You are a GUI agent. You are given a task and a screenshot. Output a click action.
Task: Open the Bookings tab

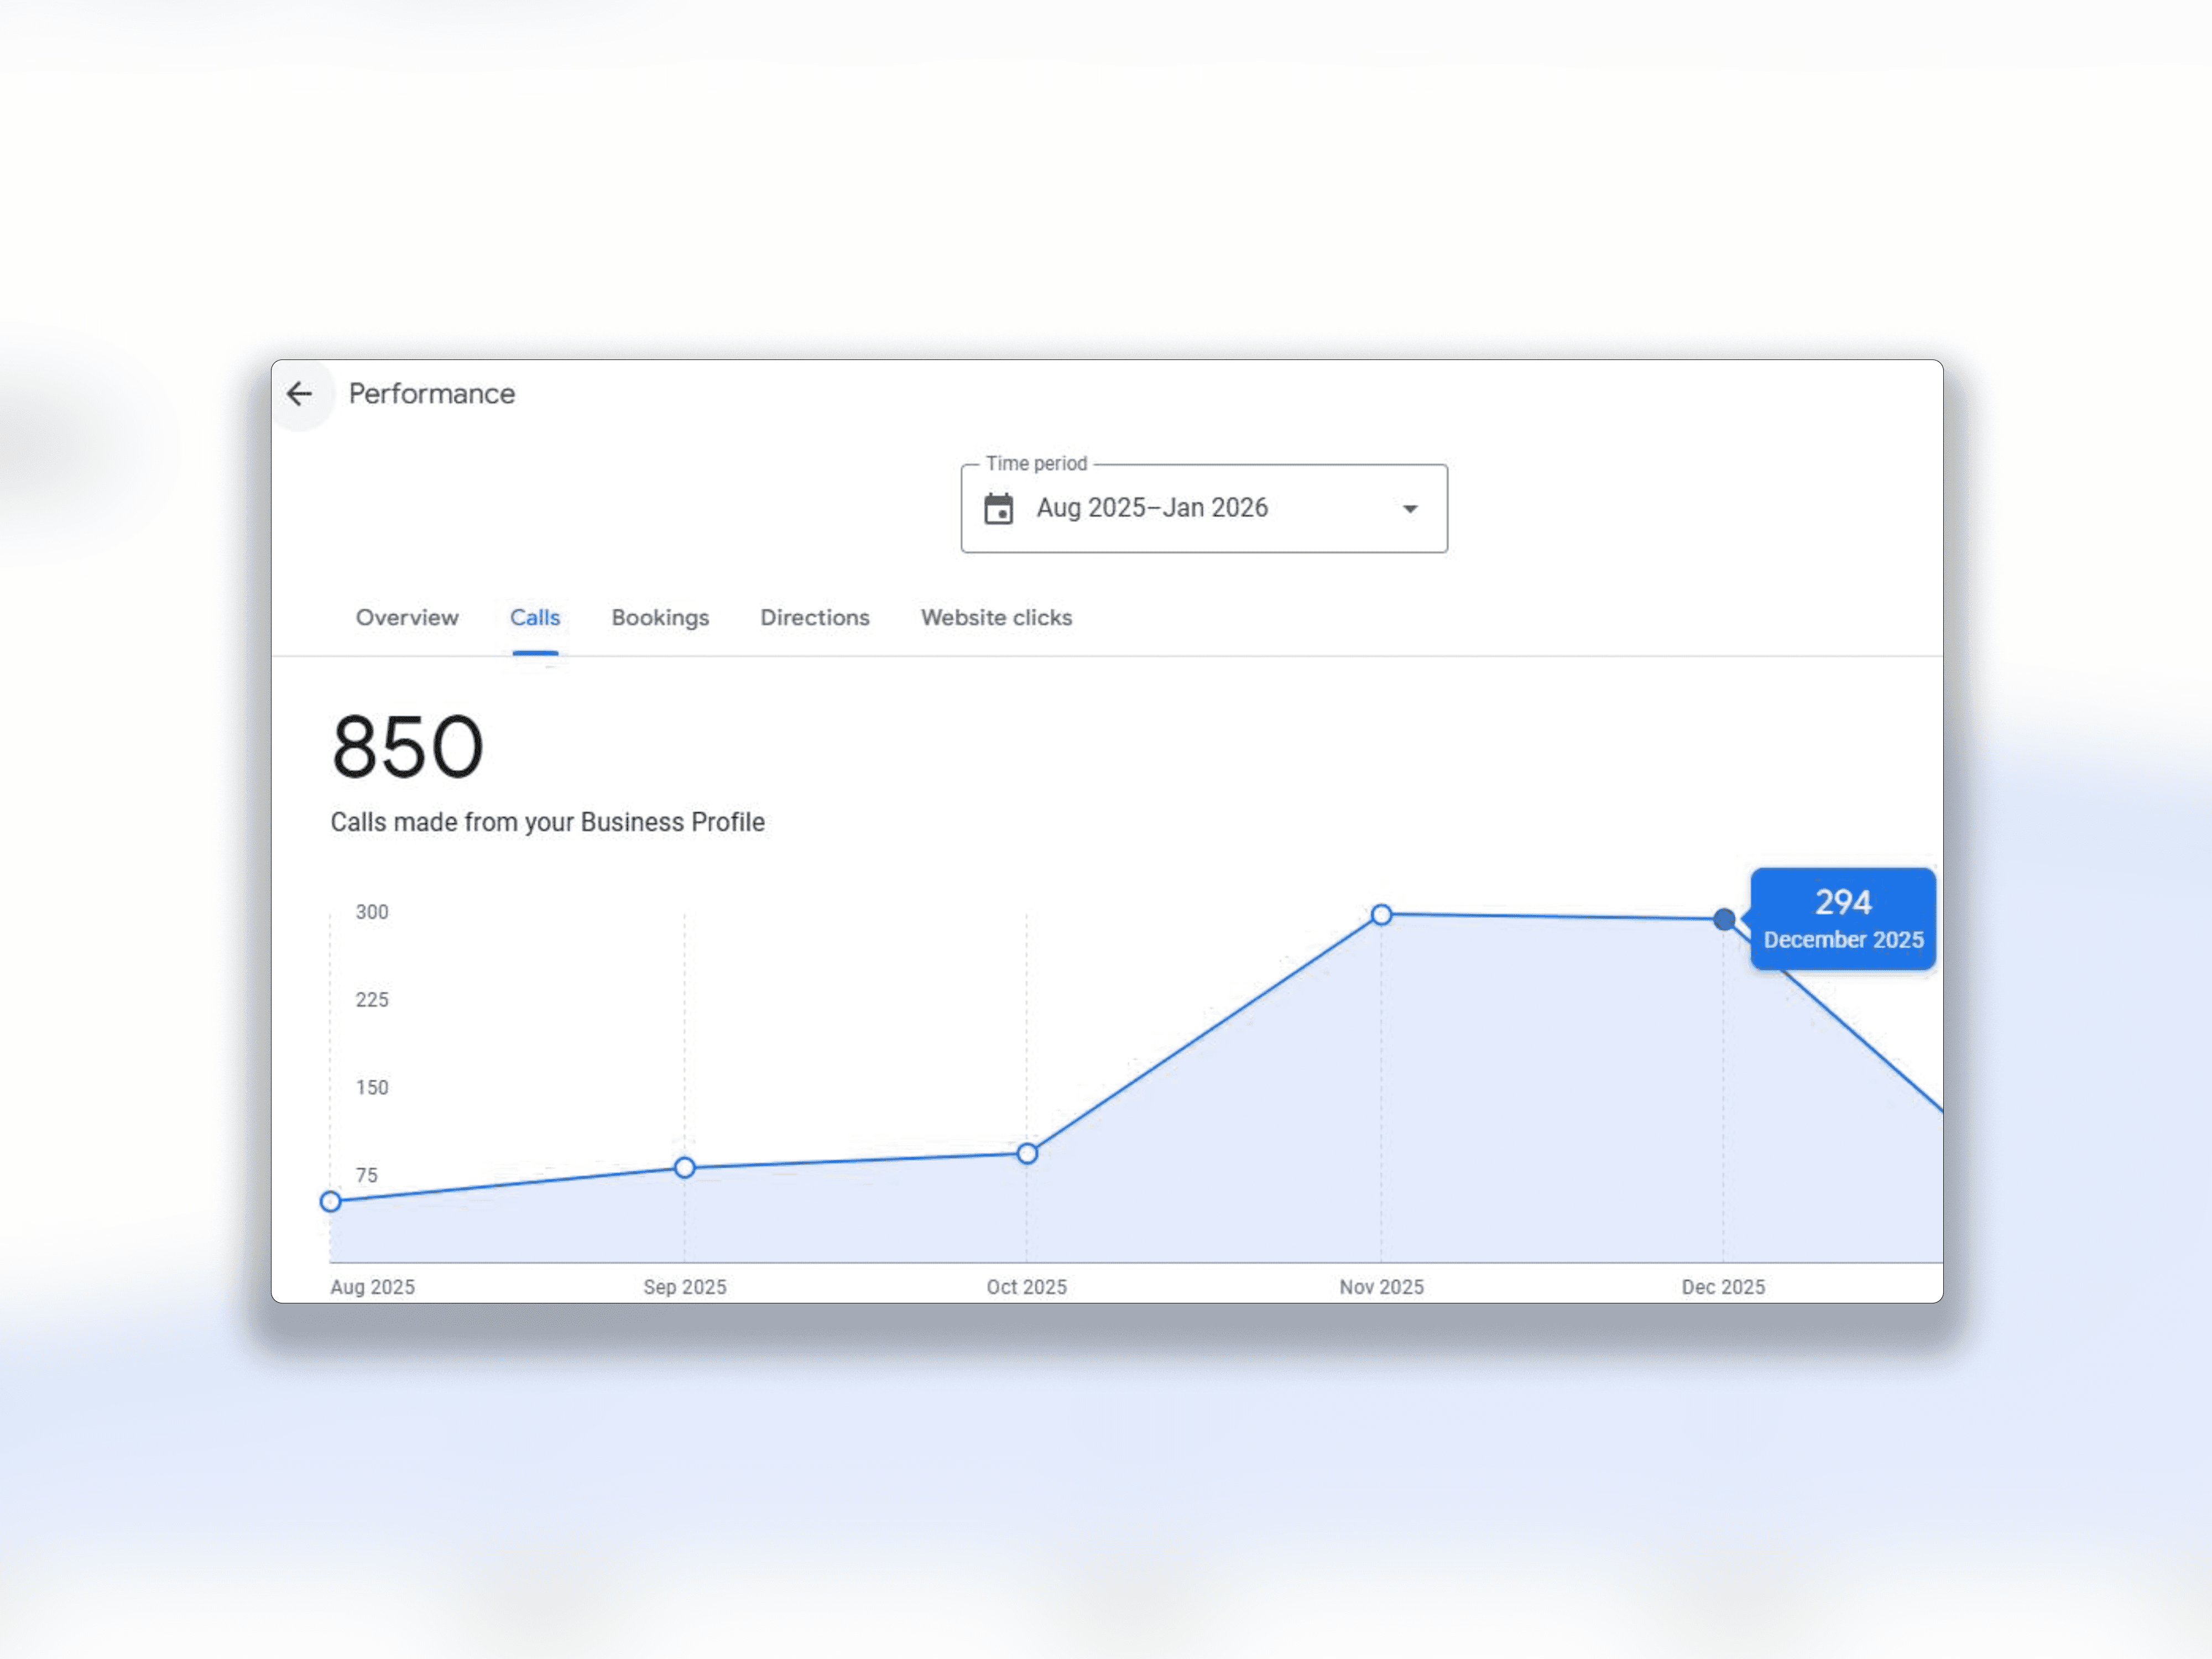point(660,618)
